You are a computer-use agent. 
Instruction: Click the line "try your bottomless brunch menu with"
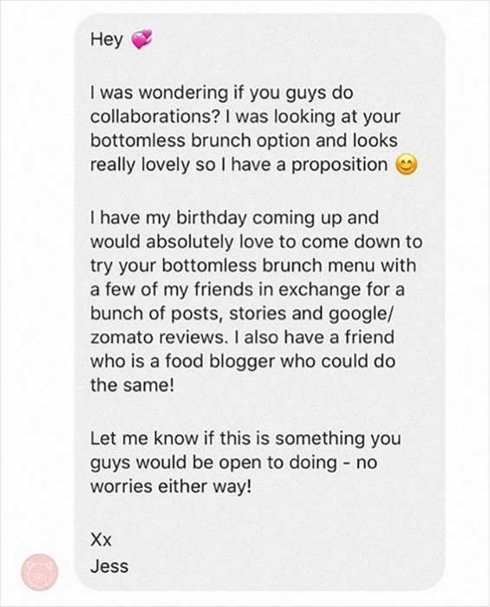[253, 266]
